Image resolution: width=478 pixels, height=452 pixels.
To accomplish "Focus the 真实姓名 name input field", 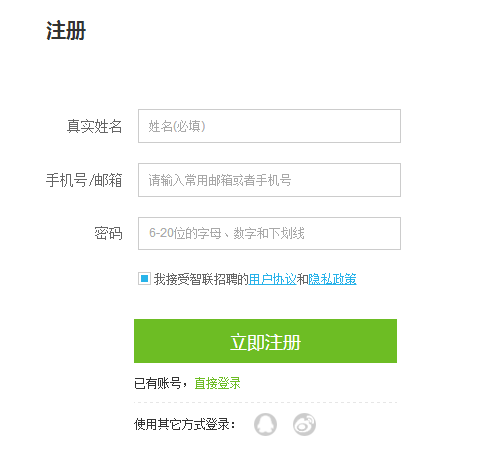I will click(x=269, y=126).
